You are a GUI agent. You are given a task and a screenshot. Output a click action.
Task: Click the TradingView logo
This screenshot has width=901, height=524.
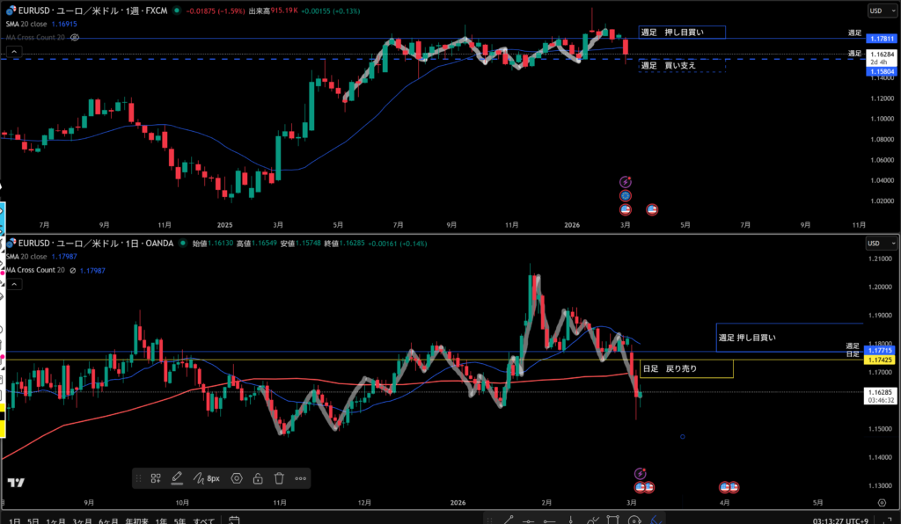(x=15, y=482)
